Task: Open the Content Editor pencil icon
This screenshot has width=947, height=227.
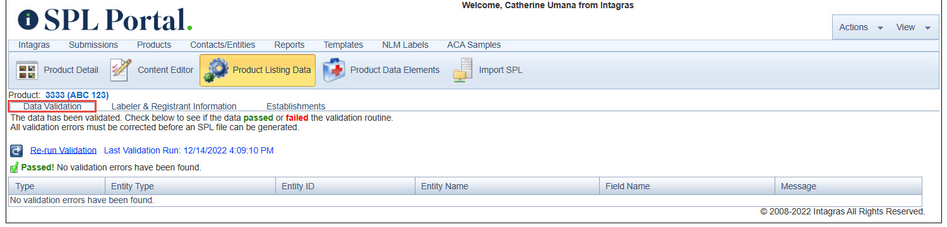Action: click(x=121, y=70)
